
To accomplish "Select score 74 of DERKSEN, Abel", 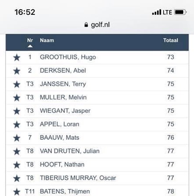I will pos(171,71).
